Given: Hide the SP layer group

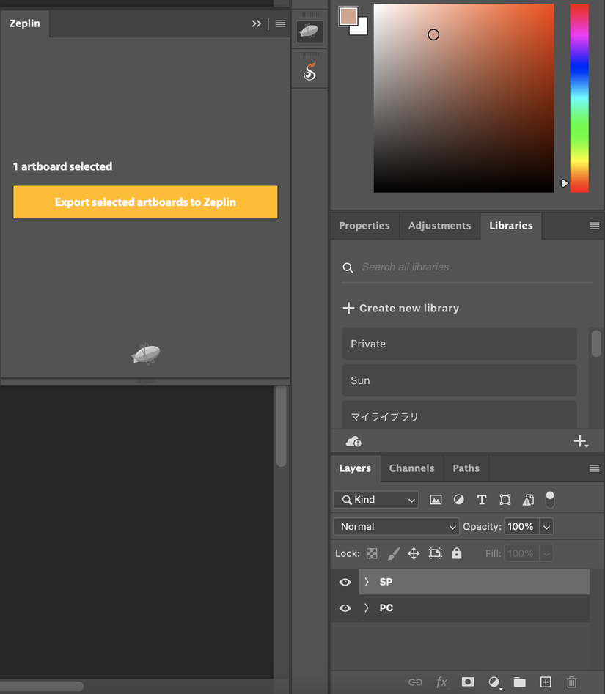Looking at the screenshot, I should 345,582.
